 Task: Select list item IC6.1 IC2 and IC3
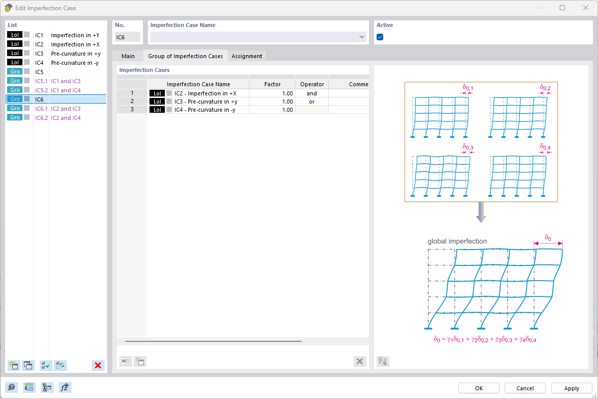pyautogui.click(x=56, y=108)
